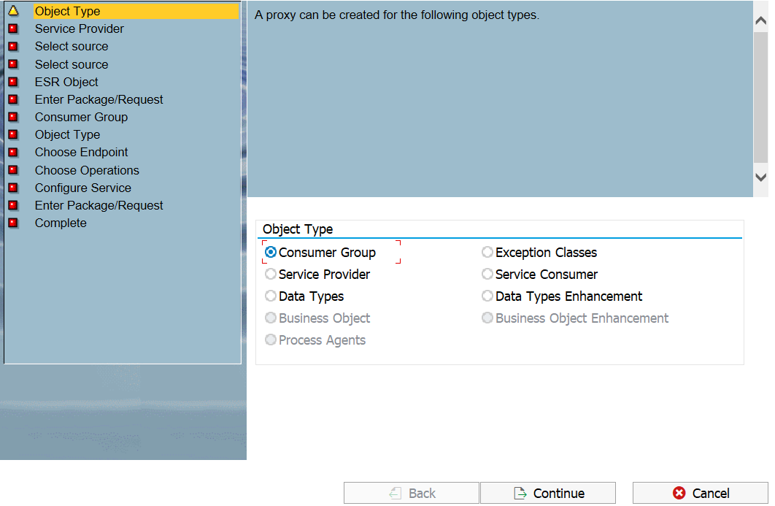Select the highlighted Object Type wizard step

coord(136,11)
